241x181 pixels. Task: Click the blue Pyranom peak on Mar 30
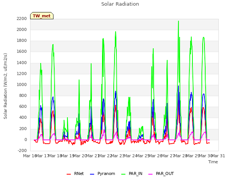pos(204,94)
